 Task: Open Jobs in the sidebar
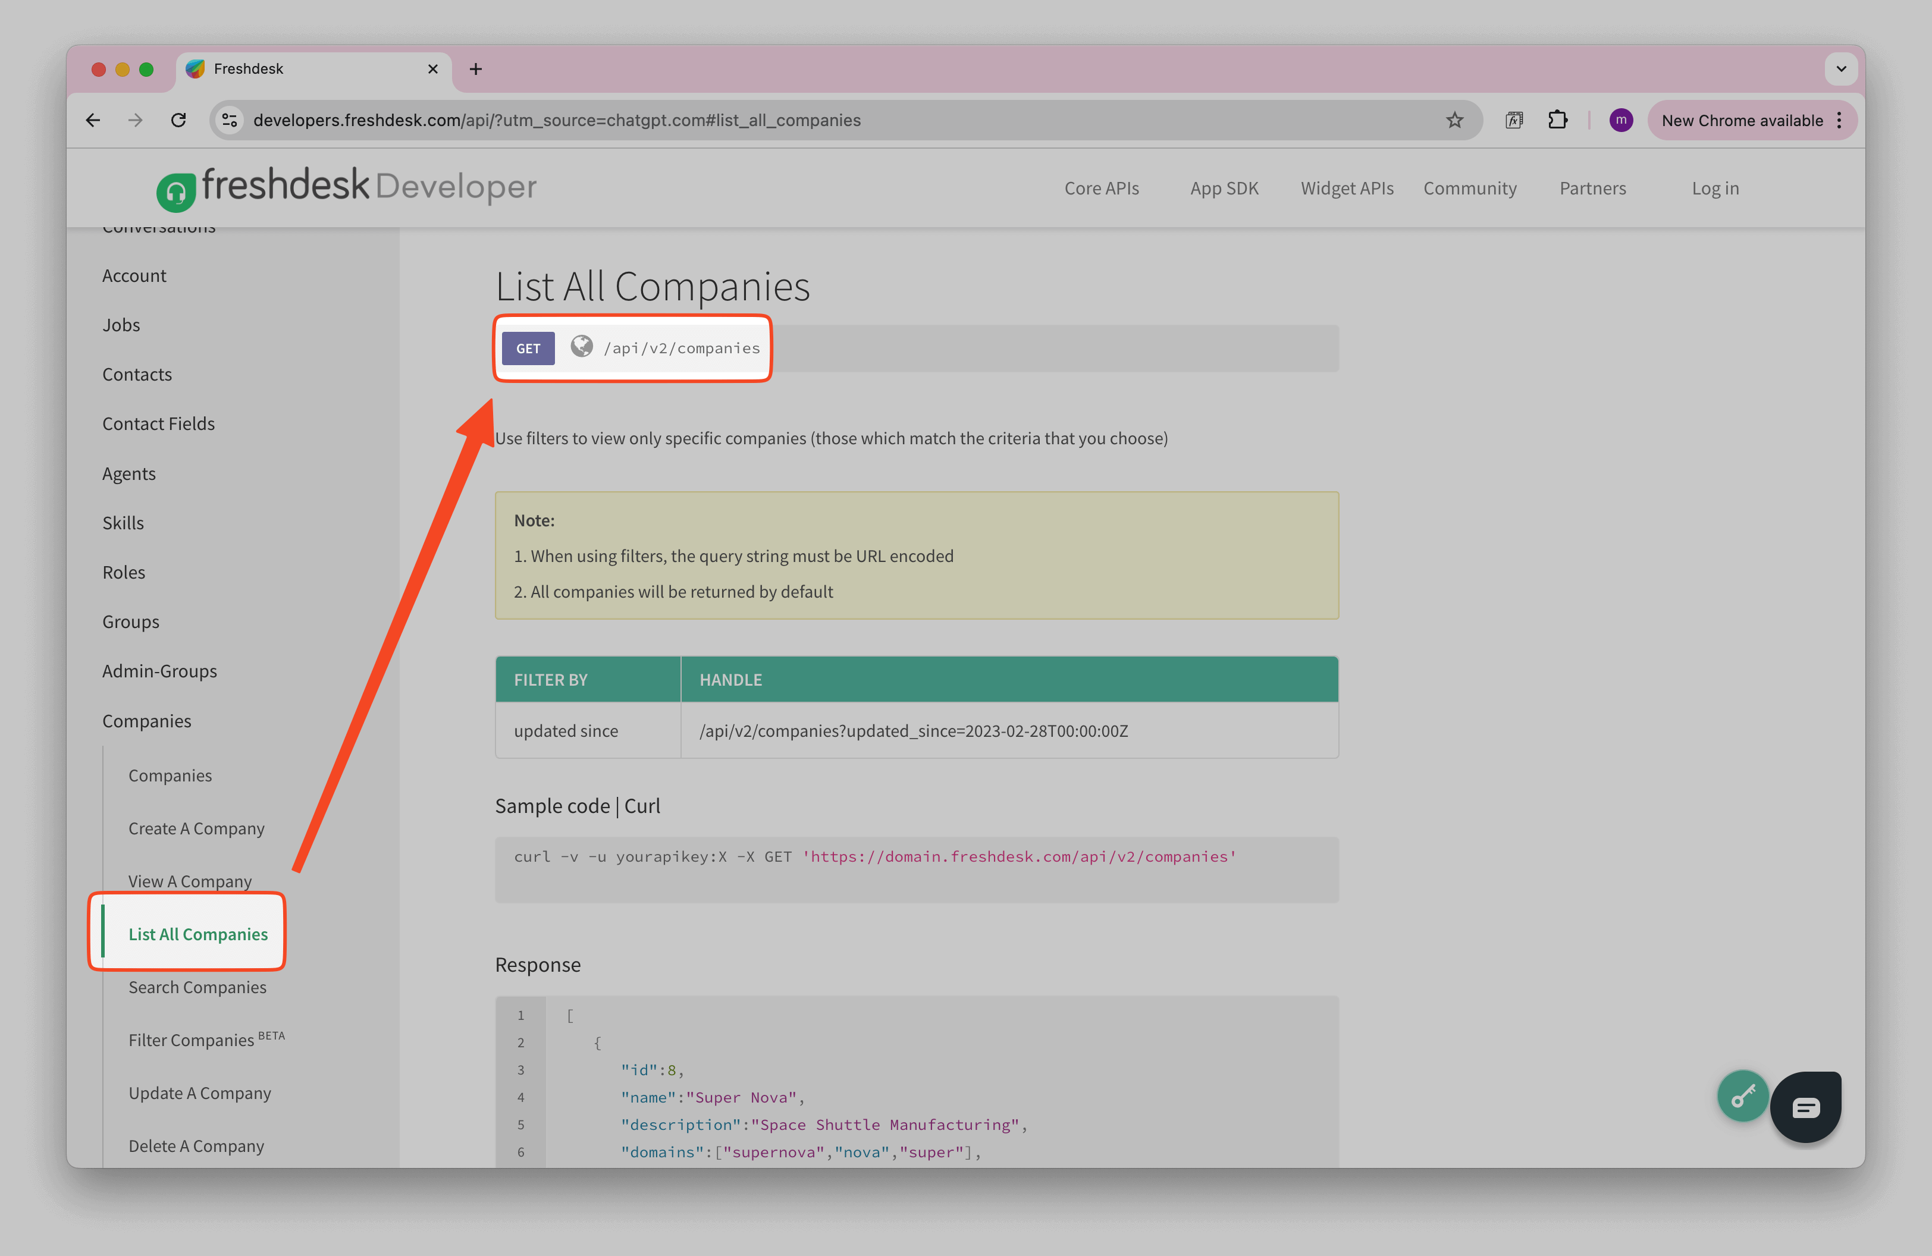121,325
